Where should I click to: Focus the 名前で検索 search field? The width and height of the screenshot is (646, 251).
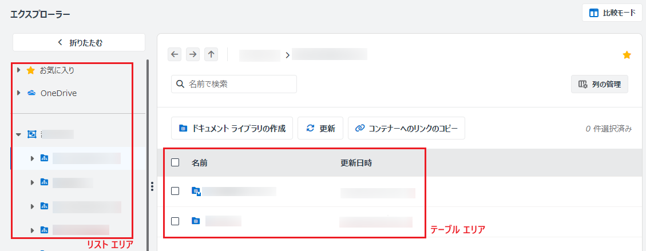point(234,84)
